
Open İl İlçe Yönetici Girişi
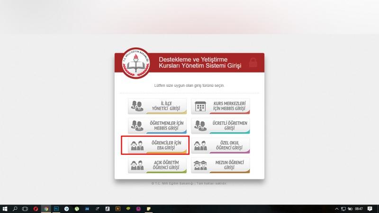point(157,106)
